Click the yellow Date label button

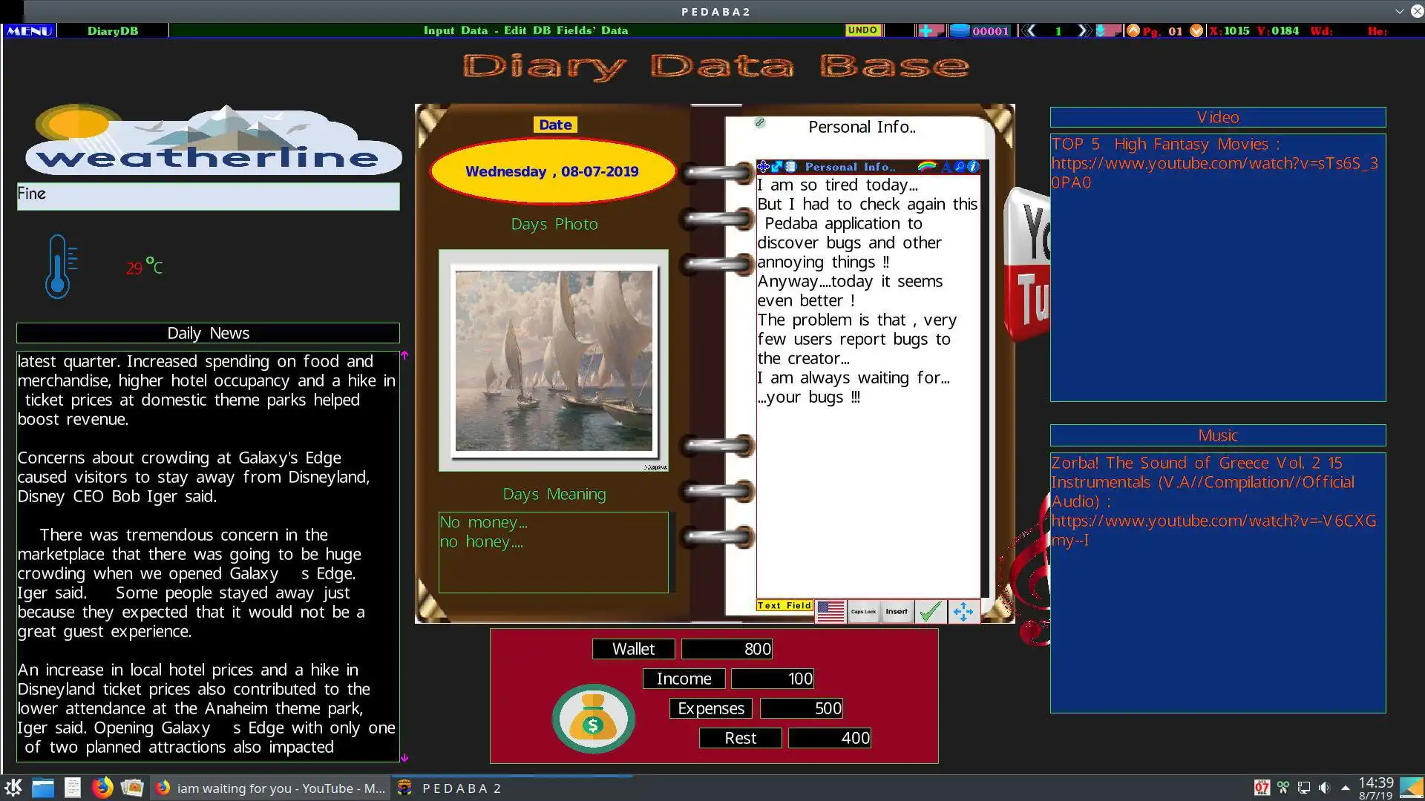[x=554, y=125]
